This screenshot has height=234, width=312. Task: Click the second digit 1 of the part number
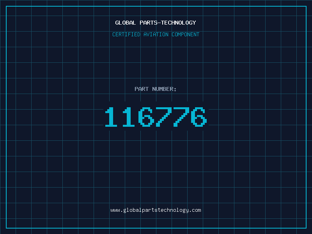tap(129, 117)
